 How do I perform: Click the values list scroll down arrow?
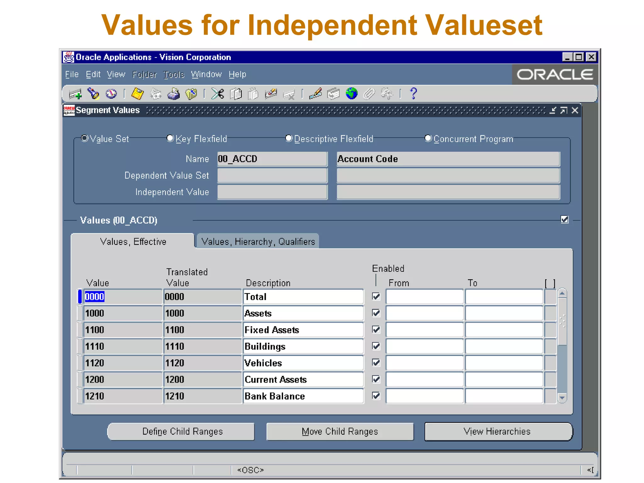point(562,398)
